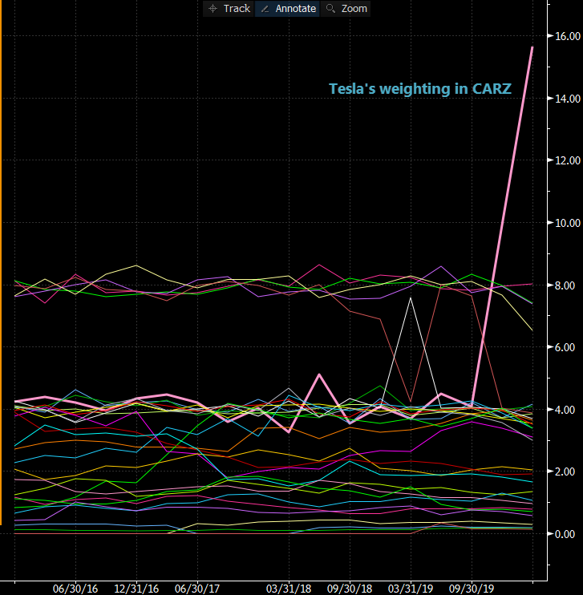Click the 03/31/19 date label

click(x=411, y=589)
